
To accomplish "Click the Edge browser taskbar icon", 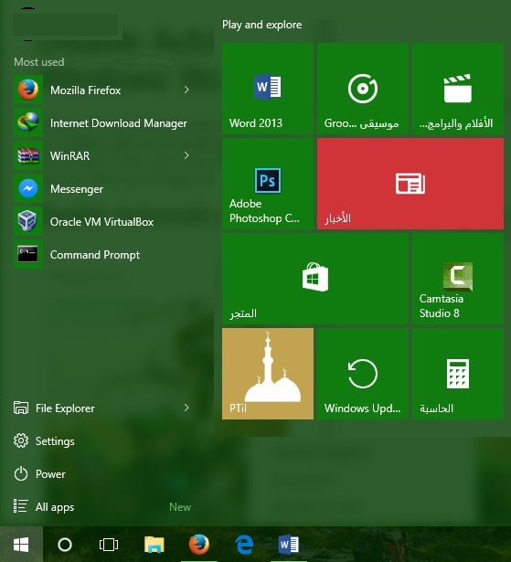I will (244, 545).
